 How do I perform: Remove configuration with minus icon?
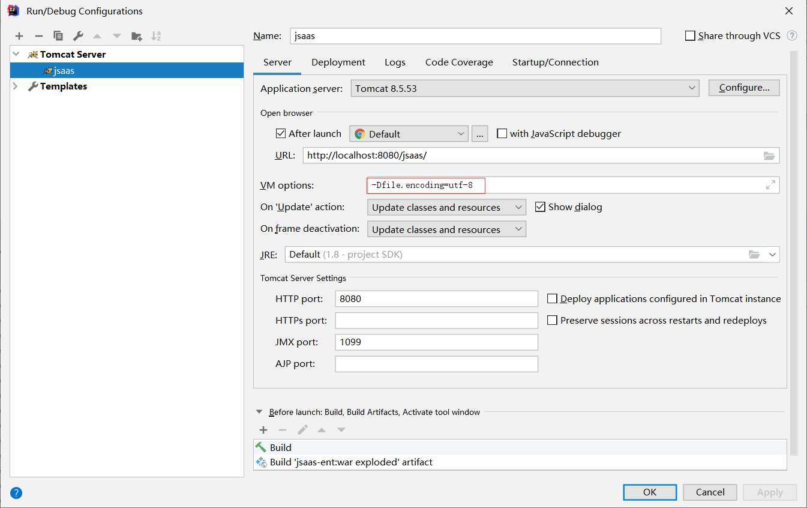pos(39,36)
